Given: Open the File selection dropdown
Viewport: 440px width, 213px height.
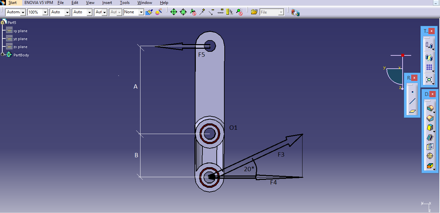Looking at the screenshot, I should click(272, 12).
